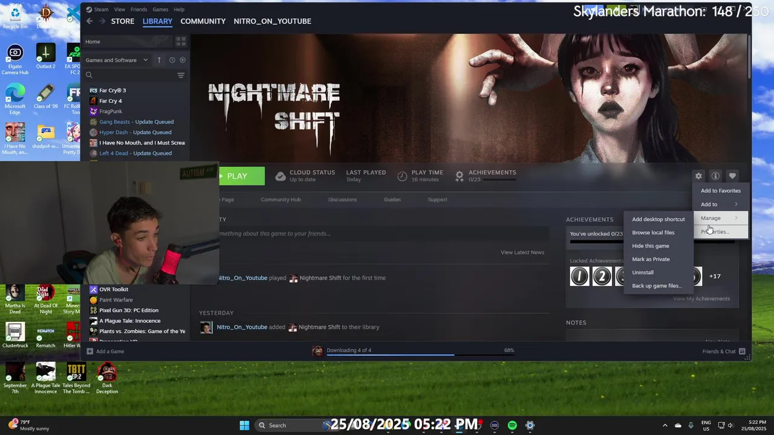
Task: Switch to the COMMUNITY tab
Action: (x=203, y=21)
